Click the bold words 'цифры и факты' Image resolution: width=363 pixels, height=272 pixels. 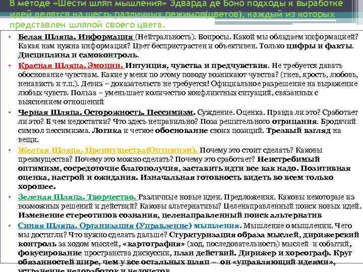319,46
